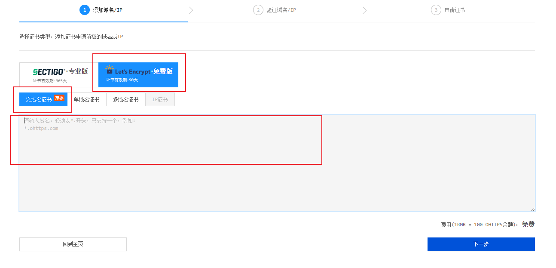Click the chevron arrow after 验证域名/IP step
This screenshot has width=556, height=268.
click(365, 10)
